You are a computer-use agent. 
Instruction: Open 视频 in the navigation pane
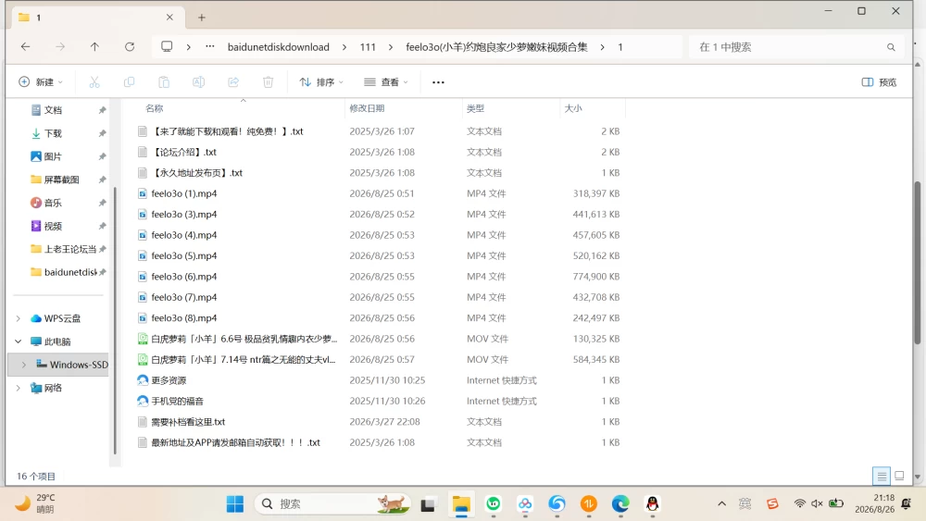[x=53, y=226]
